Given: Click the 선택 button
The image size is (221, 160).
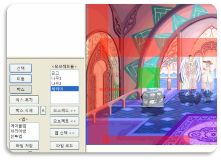Looking at the screenshot, I should point(21,68).
